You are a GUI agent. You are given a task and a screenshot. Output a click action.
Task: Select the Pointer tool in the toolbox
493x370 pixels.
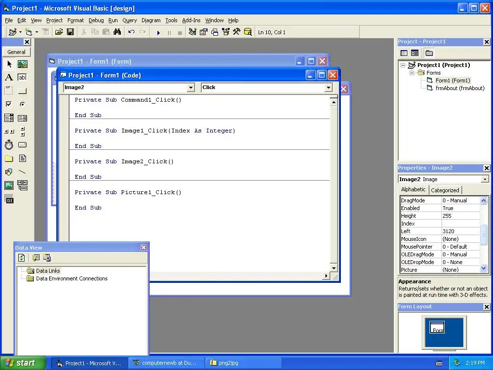[x=9, y=64]
